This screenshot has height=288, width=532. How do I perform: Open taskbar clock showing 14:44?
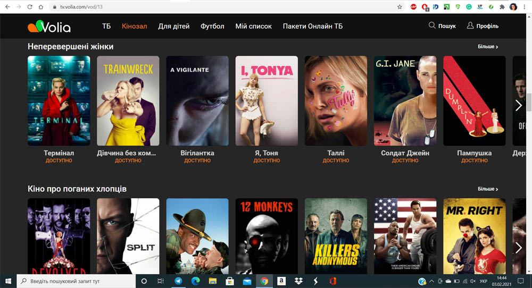502,281
